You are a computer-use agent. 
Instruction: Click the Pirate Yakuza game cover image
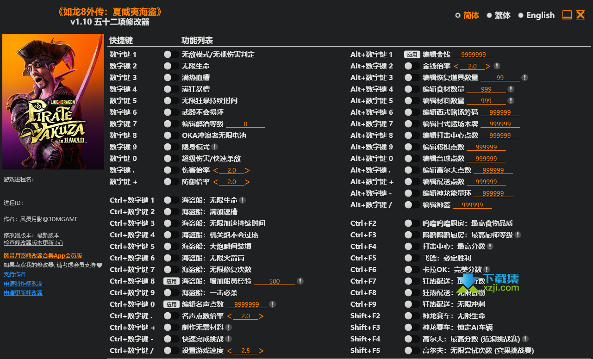click(53, 102)
